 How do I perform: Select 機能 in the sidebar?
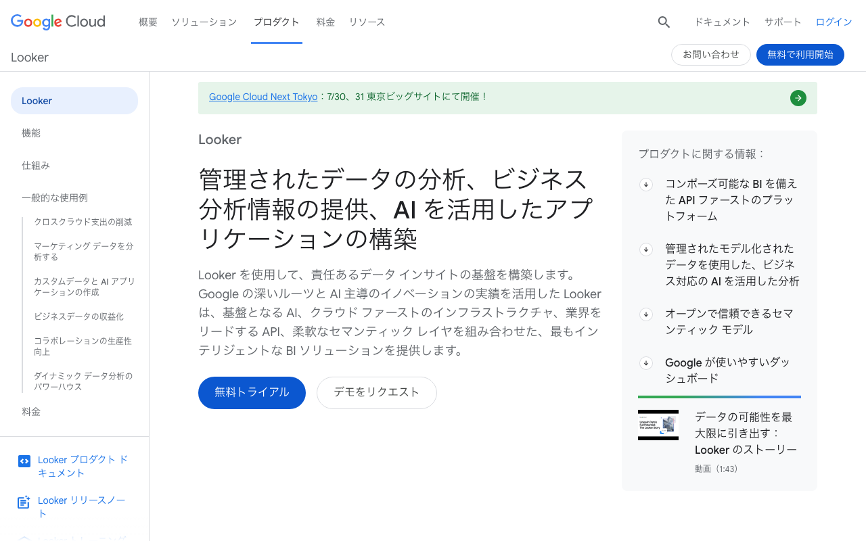(31, 133)
